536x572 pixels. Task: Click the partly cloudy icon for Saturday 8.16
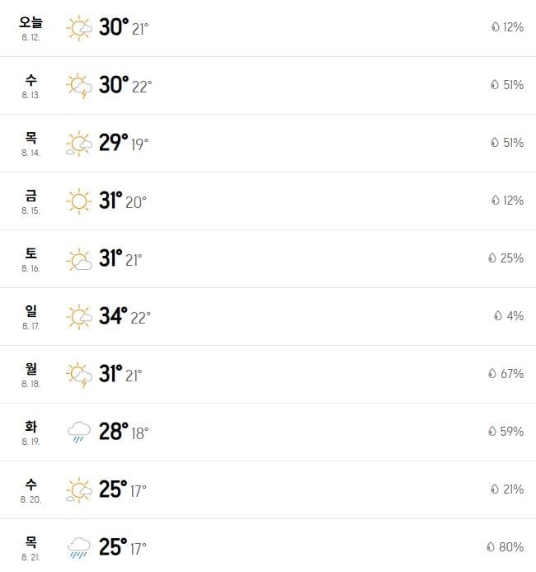(x=79, y=259)
